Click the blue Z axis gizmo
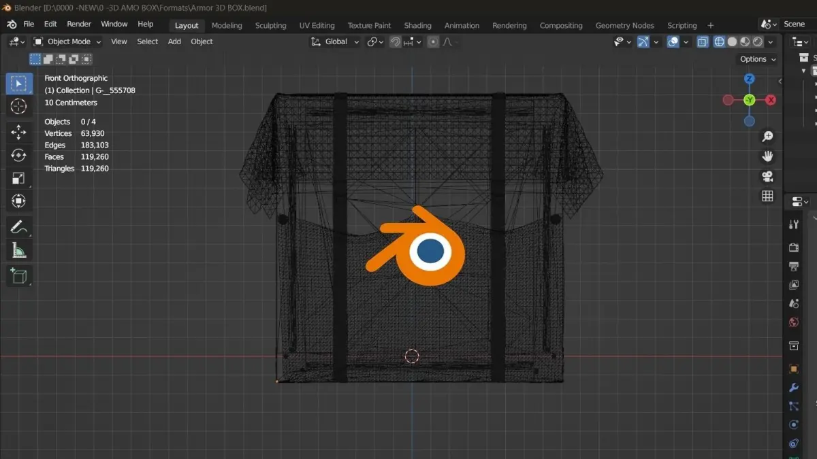This screenshot has height=459, width=817. coord(749,79)
